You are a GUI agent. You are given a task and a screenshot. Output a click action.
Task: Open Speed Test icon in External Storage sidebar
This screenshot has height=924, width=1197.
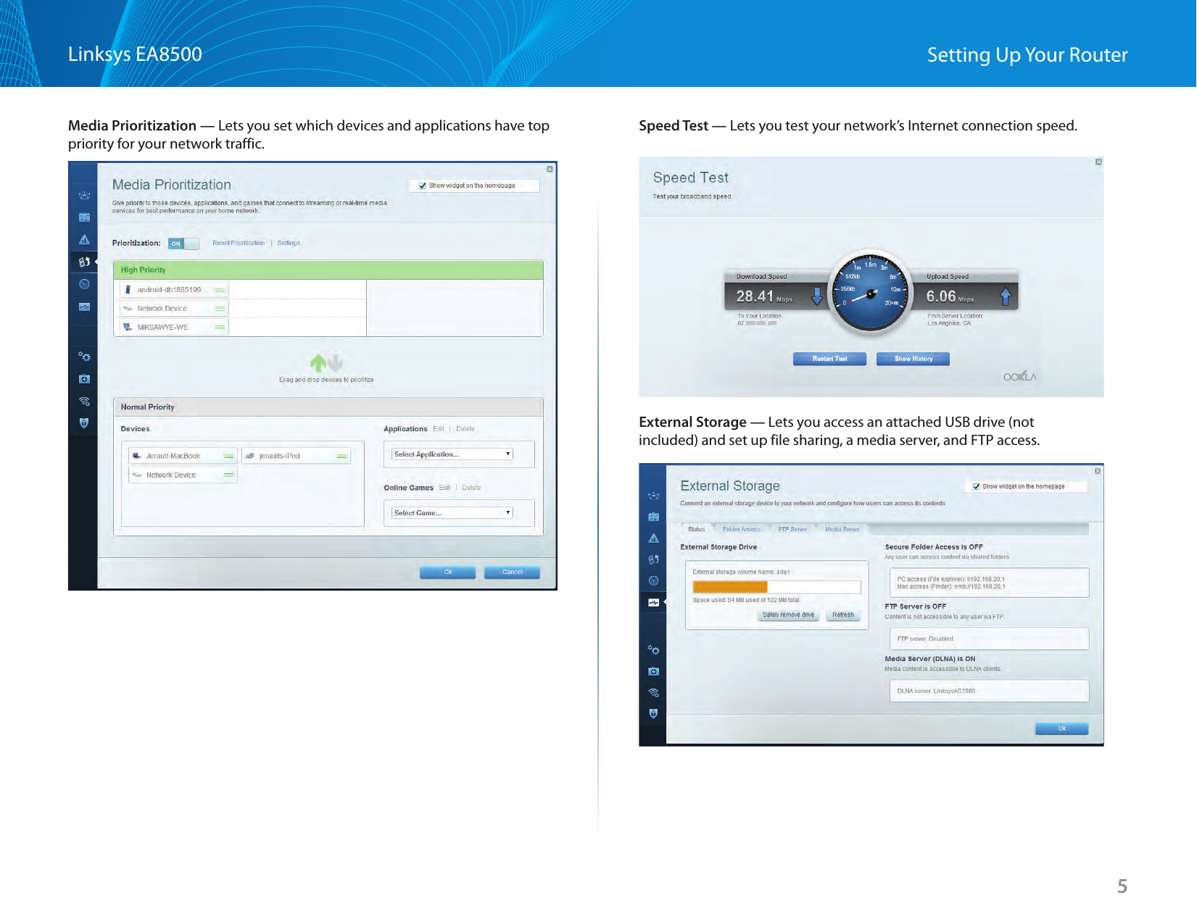point(653,580)
